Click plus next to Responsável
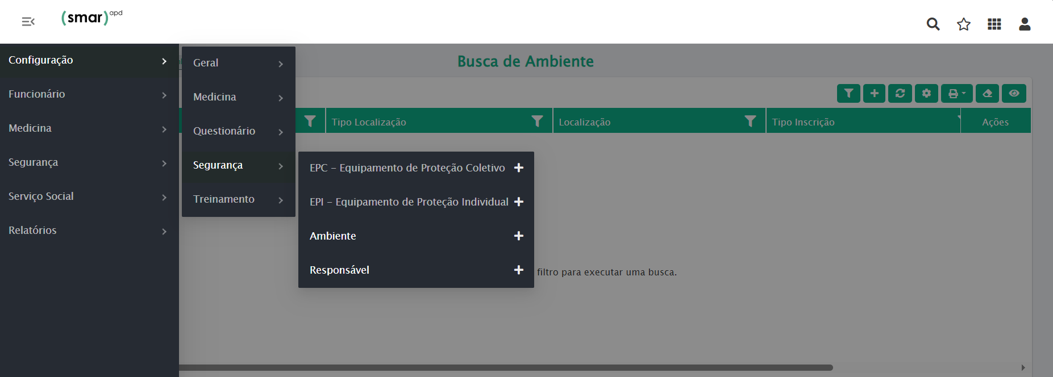This screenshot has height=377, width=1053. point(518,270)
